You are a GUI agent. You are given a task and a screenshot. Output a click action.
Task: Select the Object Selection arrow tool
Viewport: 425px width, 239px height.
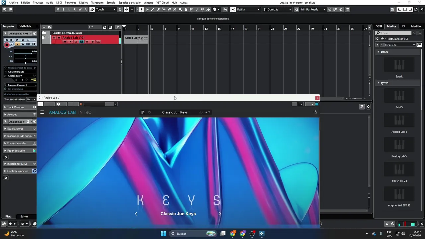[141, 9]
